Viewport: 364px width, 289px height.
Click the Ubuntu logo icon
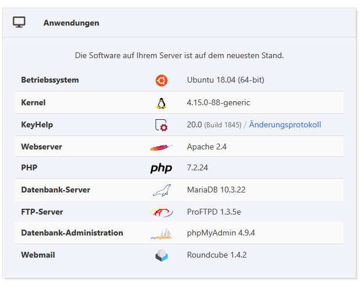(x=161, y=80)
